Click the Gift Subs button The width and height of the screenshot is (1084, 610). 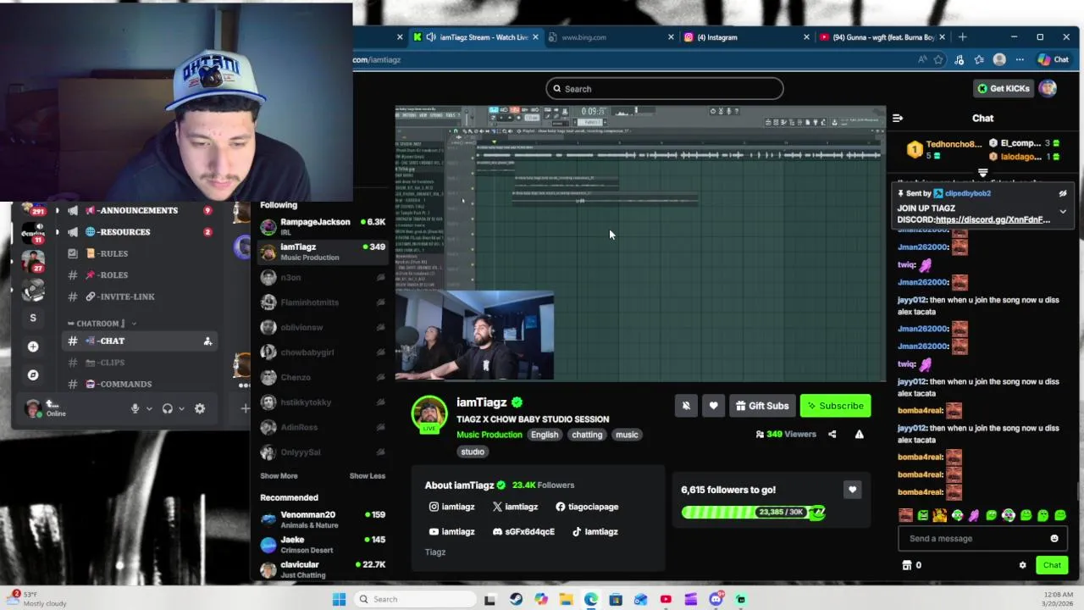click(762, 406)
